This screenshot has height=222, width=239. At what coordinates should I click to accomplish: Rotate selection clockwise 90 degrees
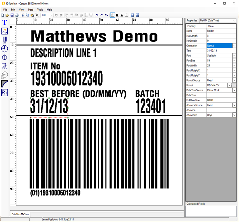[x=102, y=15]
